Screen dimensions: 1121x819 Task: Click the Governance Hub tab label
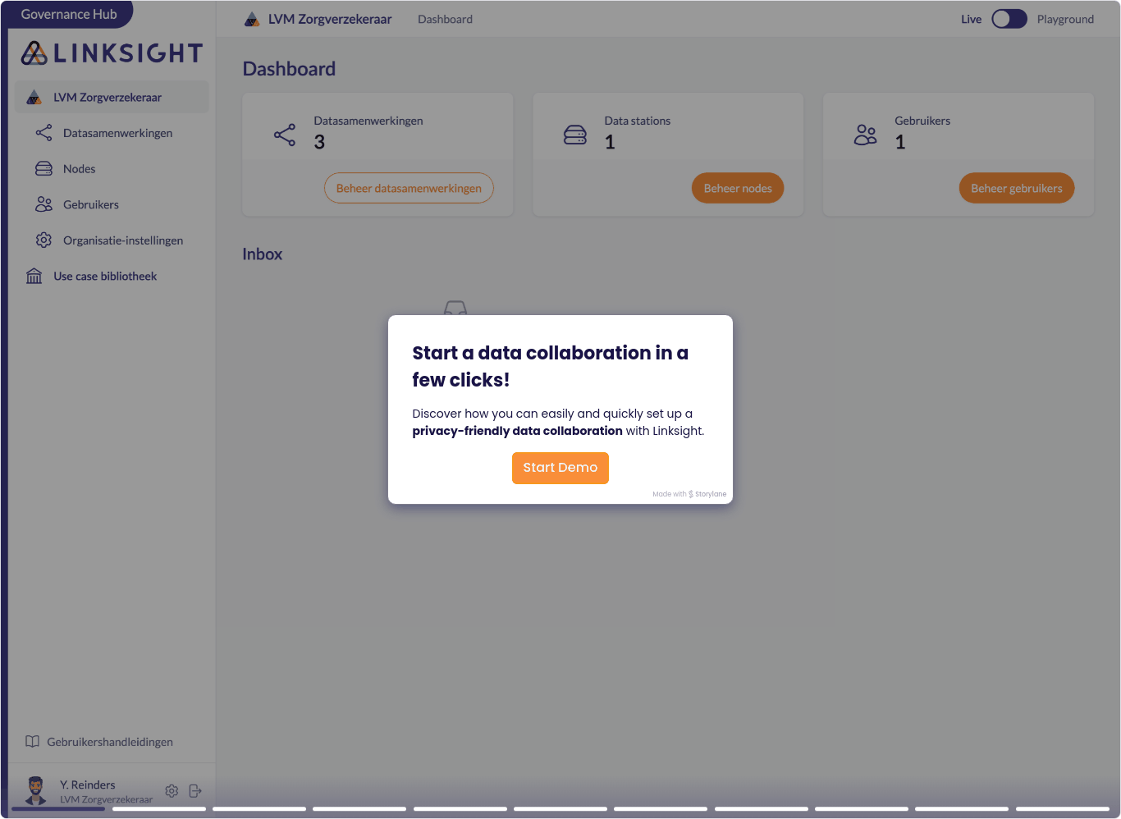pyautogui.click(x=69, y=14)
